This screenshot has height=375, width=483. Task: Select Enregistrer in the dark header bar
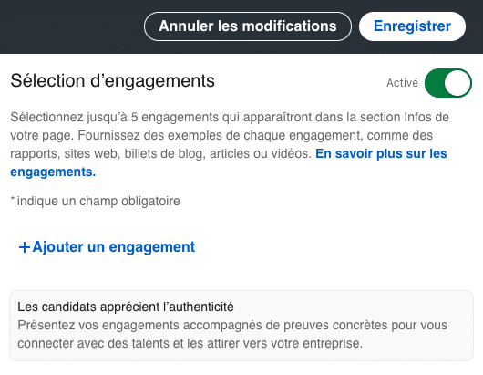point(412,26)
